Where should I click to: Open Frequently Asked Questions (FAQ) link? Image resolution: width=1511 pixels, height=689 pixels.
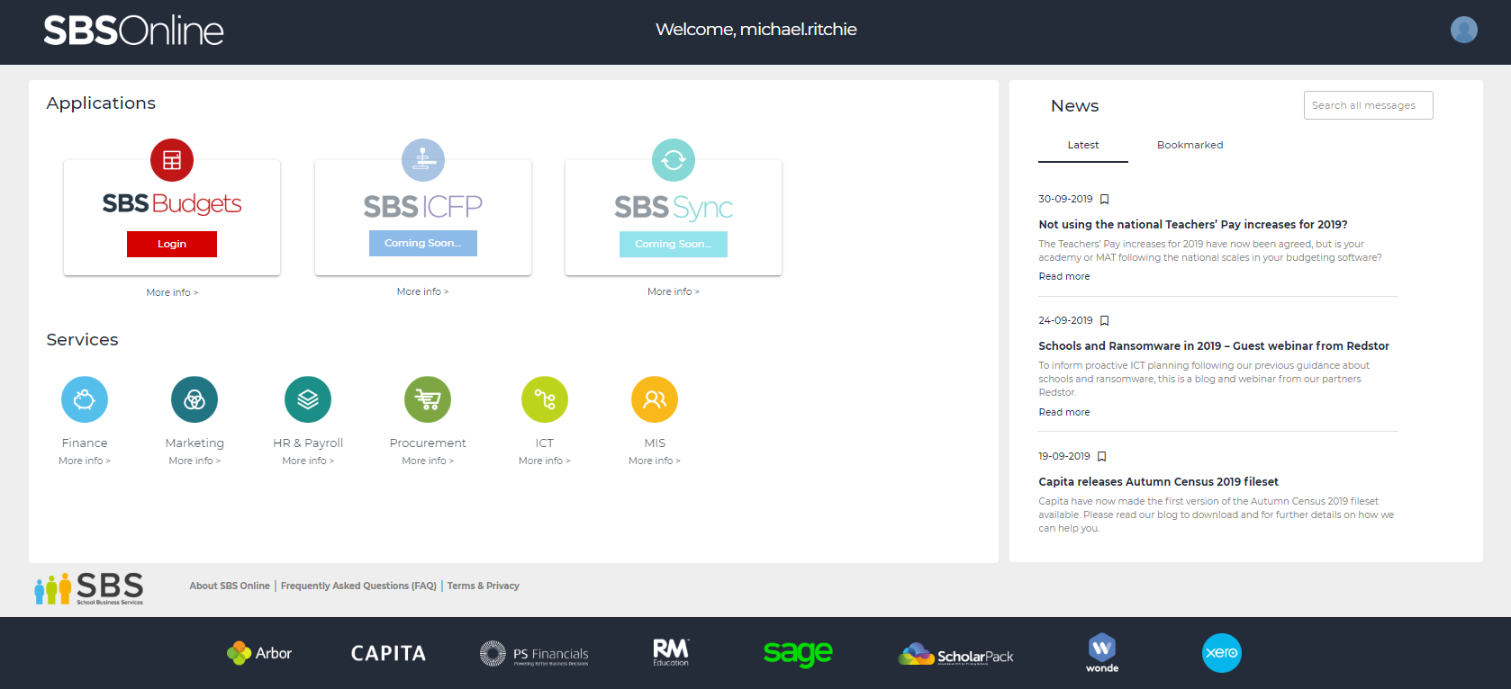pos(358,586)
